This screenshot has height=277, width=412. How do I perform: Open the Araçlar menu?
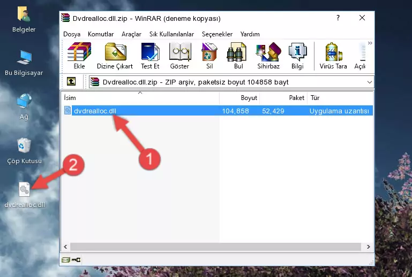click(x=131, y=34)
